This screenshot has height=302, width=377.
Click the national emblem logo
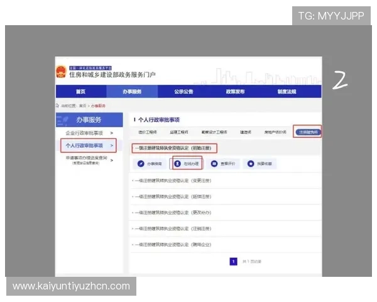[61, 72]
